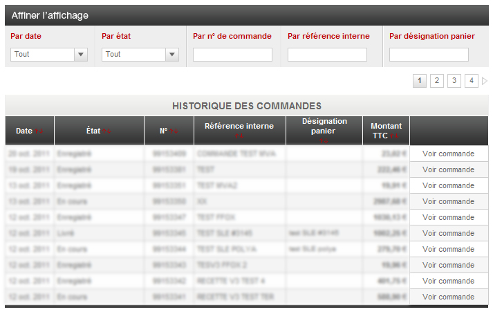The width and height of the screenshot is (493, 314).
Task: Open Voir commande for TEST FFOX row
Action: pyautogui.click(x=448, y=217)
